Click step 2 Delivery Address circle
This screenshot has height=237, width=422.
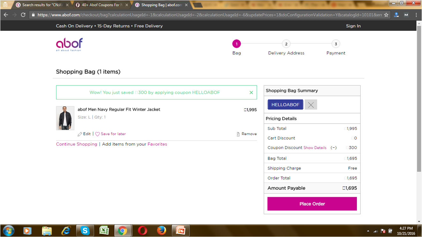click(286, 44)
